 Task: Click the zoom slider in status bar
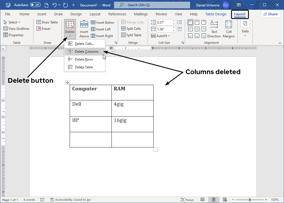coord(250,200)
